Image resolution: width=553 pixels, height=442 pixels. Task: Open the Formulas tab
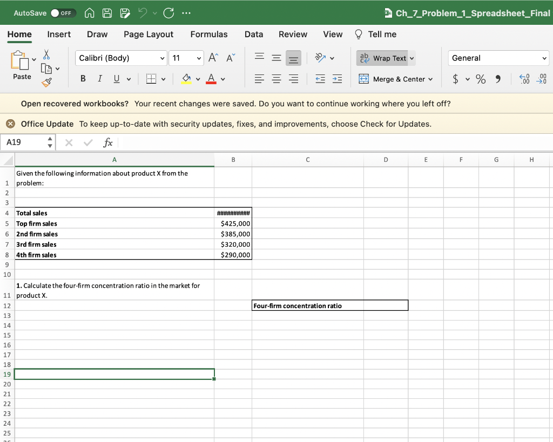(209, 34)
